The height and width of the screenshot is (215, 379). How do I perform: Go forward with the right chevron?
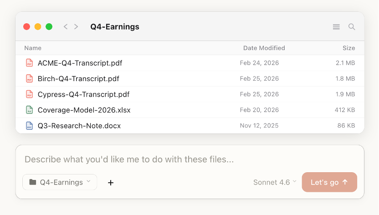point(76,27)
